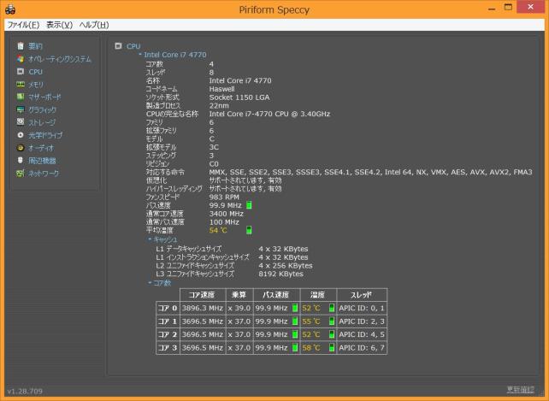Viewport: 549px width, 401px height.
Task: Click green indicator beside 平均温度 54 °C
Action: [249, 230]
